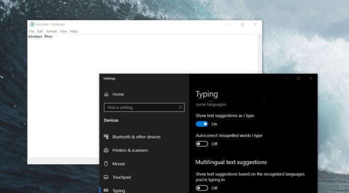Open the View menu in Notepad
This screenshot has height=193, width=349.
(64, 32)
